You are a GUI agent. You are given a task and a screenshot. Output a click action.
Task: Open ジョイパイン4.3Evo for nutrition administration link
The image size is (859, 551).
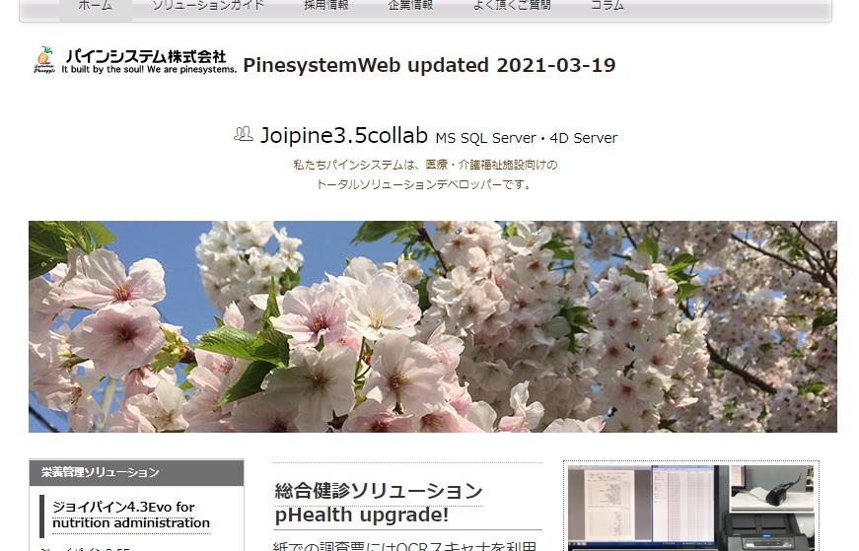[x=131, y=515]
